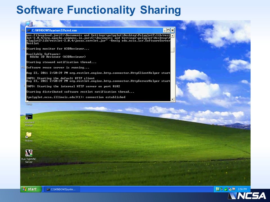This screenshot has height=202, width=270.
Task: Click the Safely Remove Hardware tray icon
Action: (222, 189)
